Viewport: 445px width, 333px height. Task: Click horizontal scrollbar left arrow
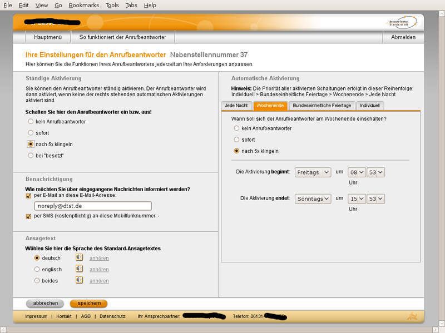(3, 330)
